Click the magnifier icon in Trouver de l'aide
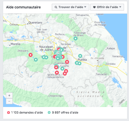 coord(56,7)
